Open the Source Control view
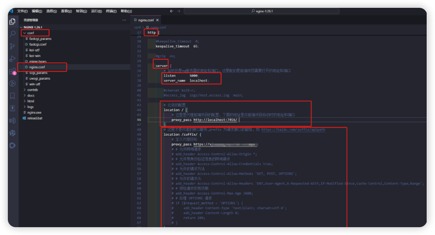This screenshot has height=235, width=435. tap(12, 46)
